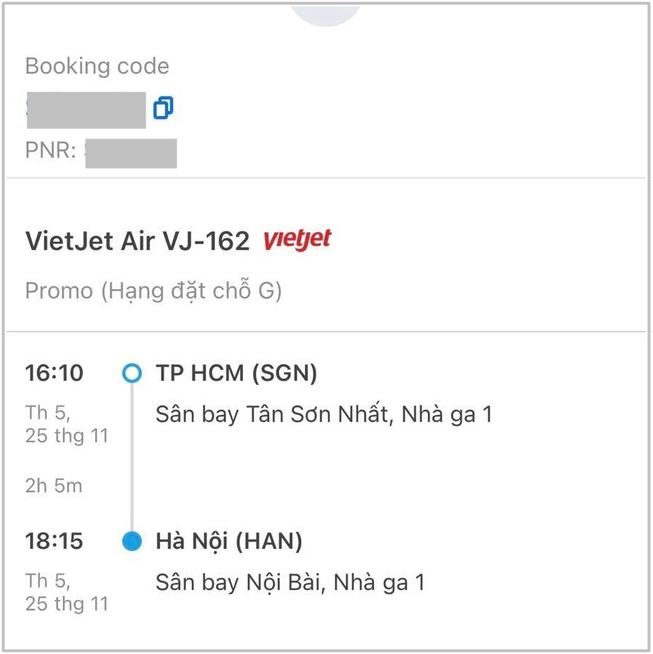Viewport: 653px width, 654px height.
Task: Copy the booking code with the copy icon
Action: (x=163, y=108)
